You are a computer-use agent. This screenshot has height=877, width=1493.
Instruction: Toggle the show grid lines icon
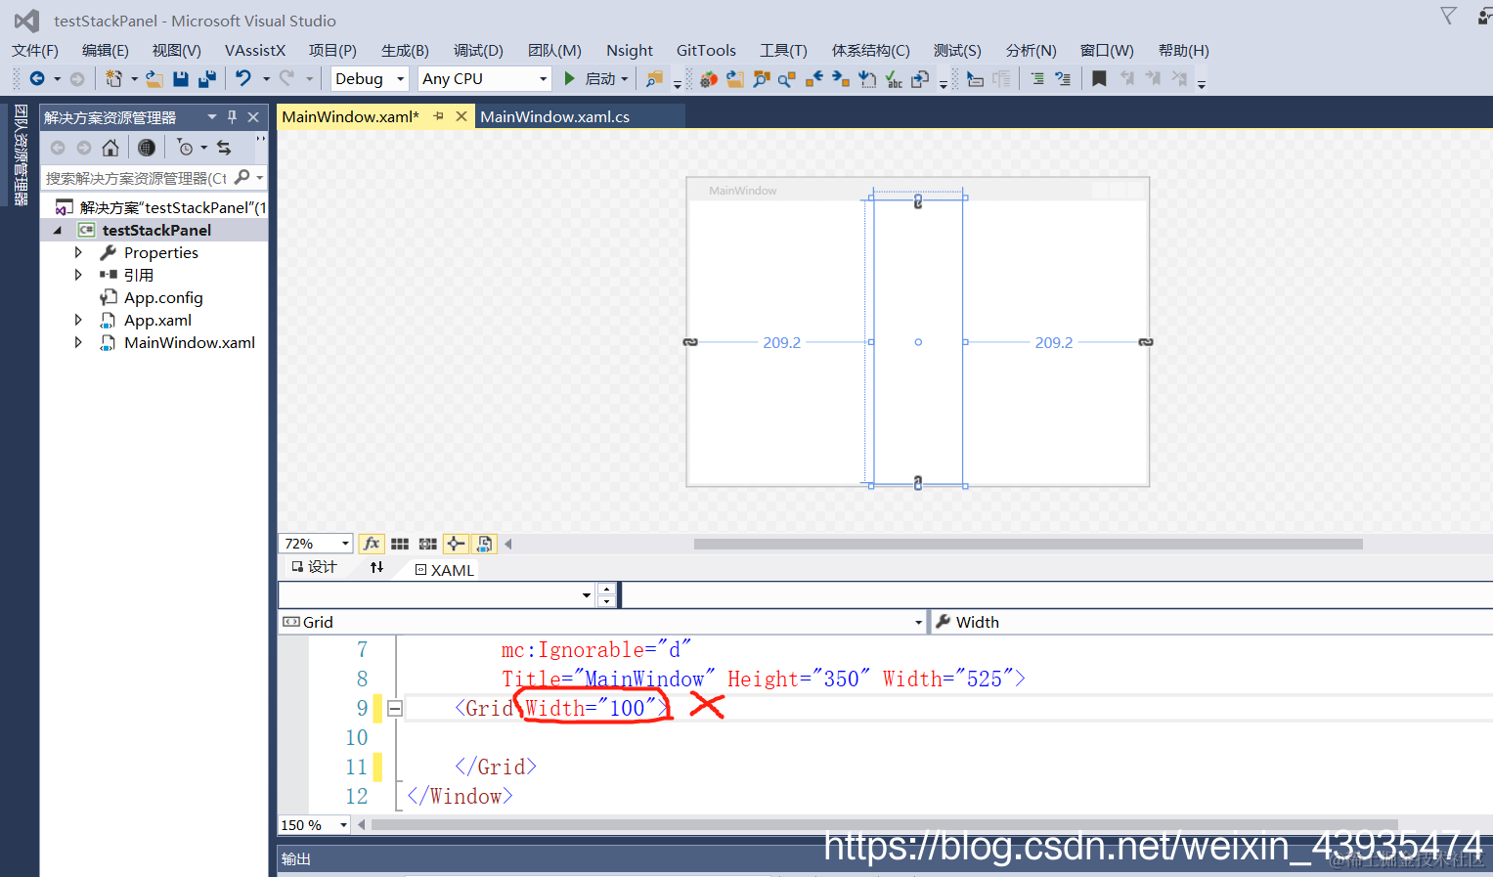(x=400, y=544)
